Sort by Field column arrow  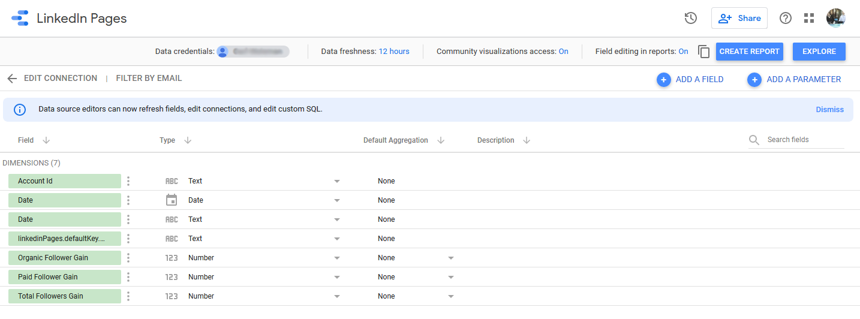pyautogui.click(x=46, y=140)
